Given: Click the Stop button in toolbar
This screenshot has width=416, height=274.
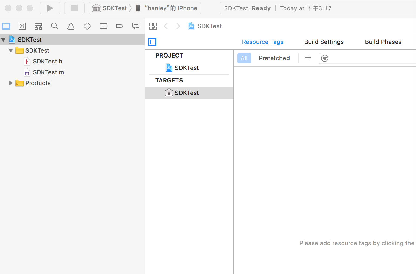Looking at the screenshot, I should [x=74, y=8].
